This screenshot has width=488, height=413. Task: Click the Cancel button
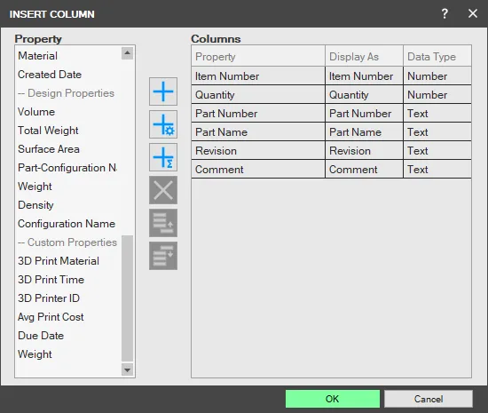pos(429,399)
